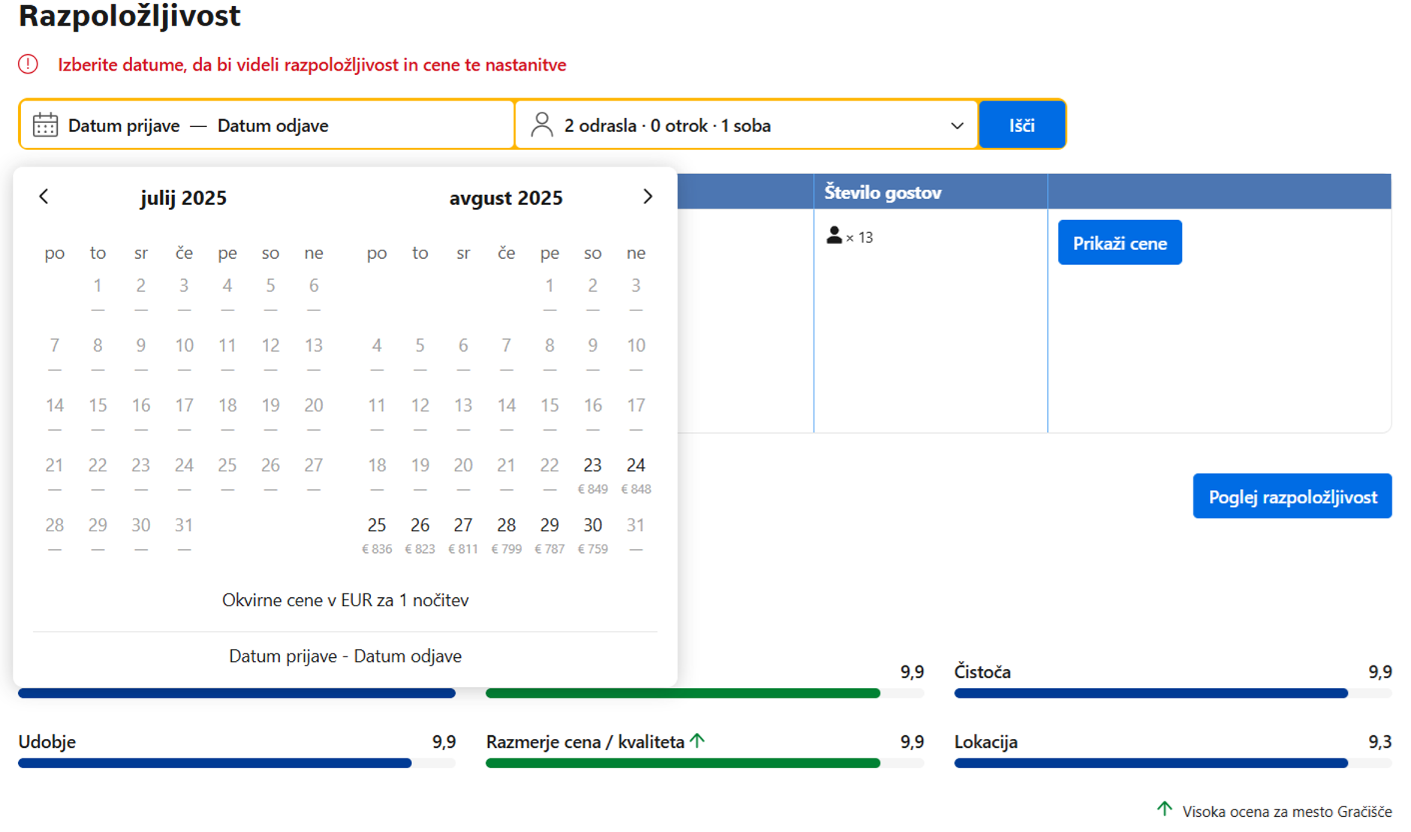Select 23 August priced € 849
The height and width of the screenshot is (832, 1411).
tap(592, 473)
